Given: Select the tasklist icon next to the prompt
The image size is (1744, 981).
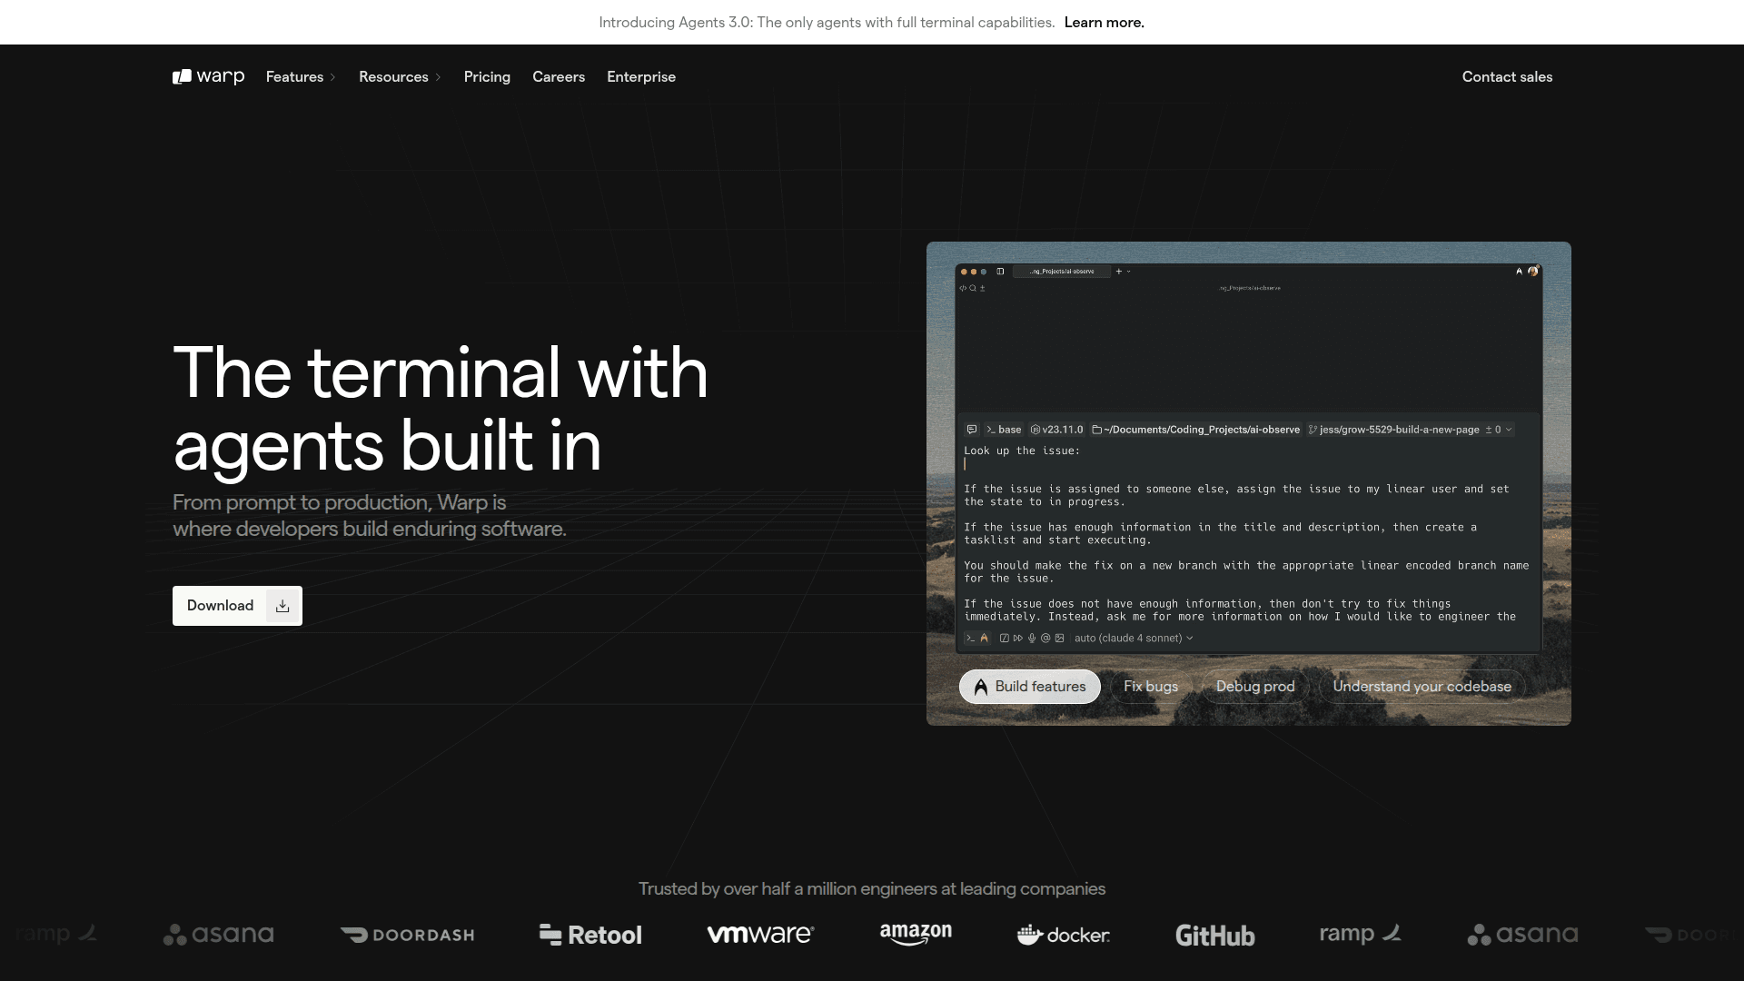Looking at the screenshot, I should tap(1005, 638).
